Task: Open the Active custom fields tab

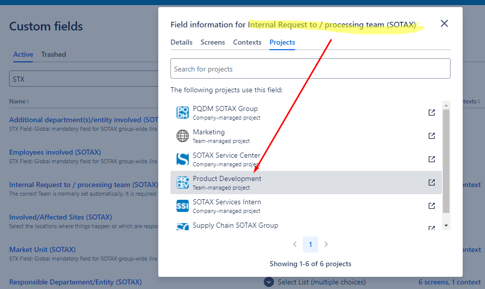Action: click(23, 54)
